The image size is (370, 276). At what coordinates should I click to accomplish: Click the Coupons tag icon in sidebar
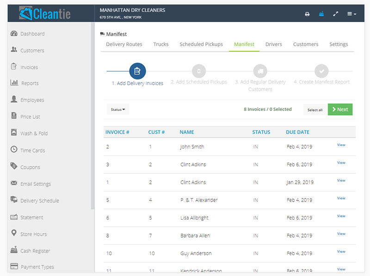pyautogui.click(x=14, y=167)
